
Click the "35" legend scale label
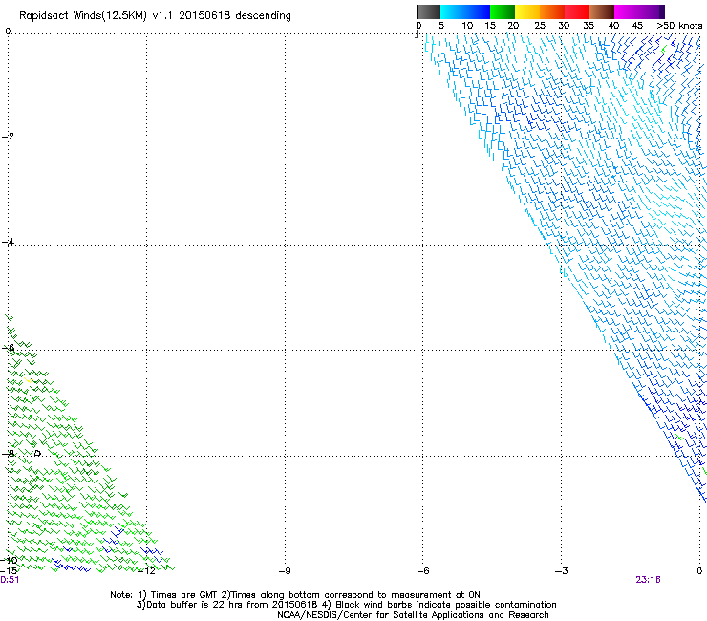pos(589,26)
